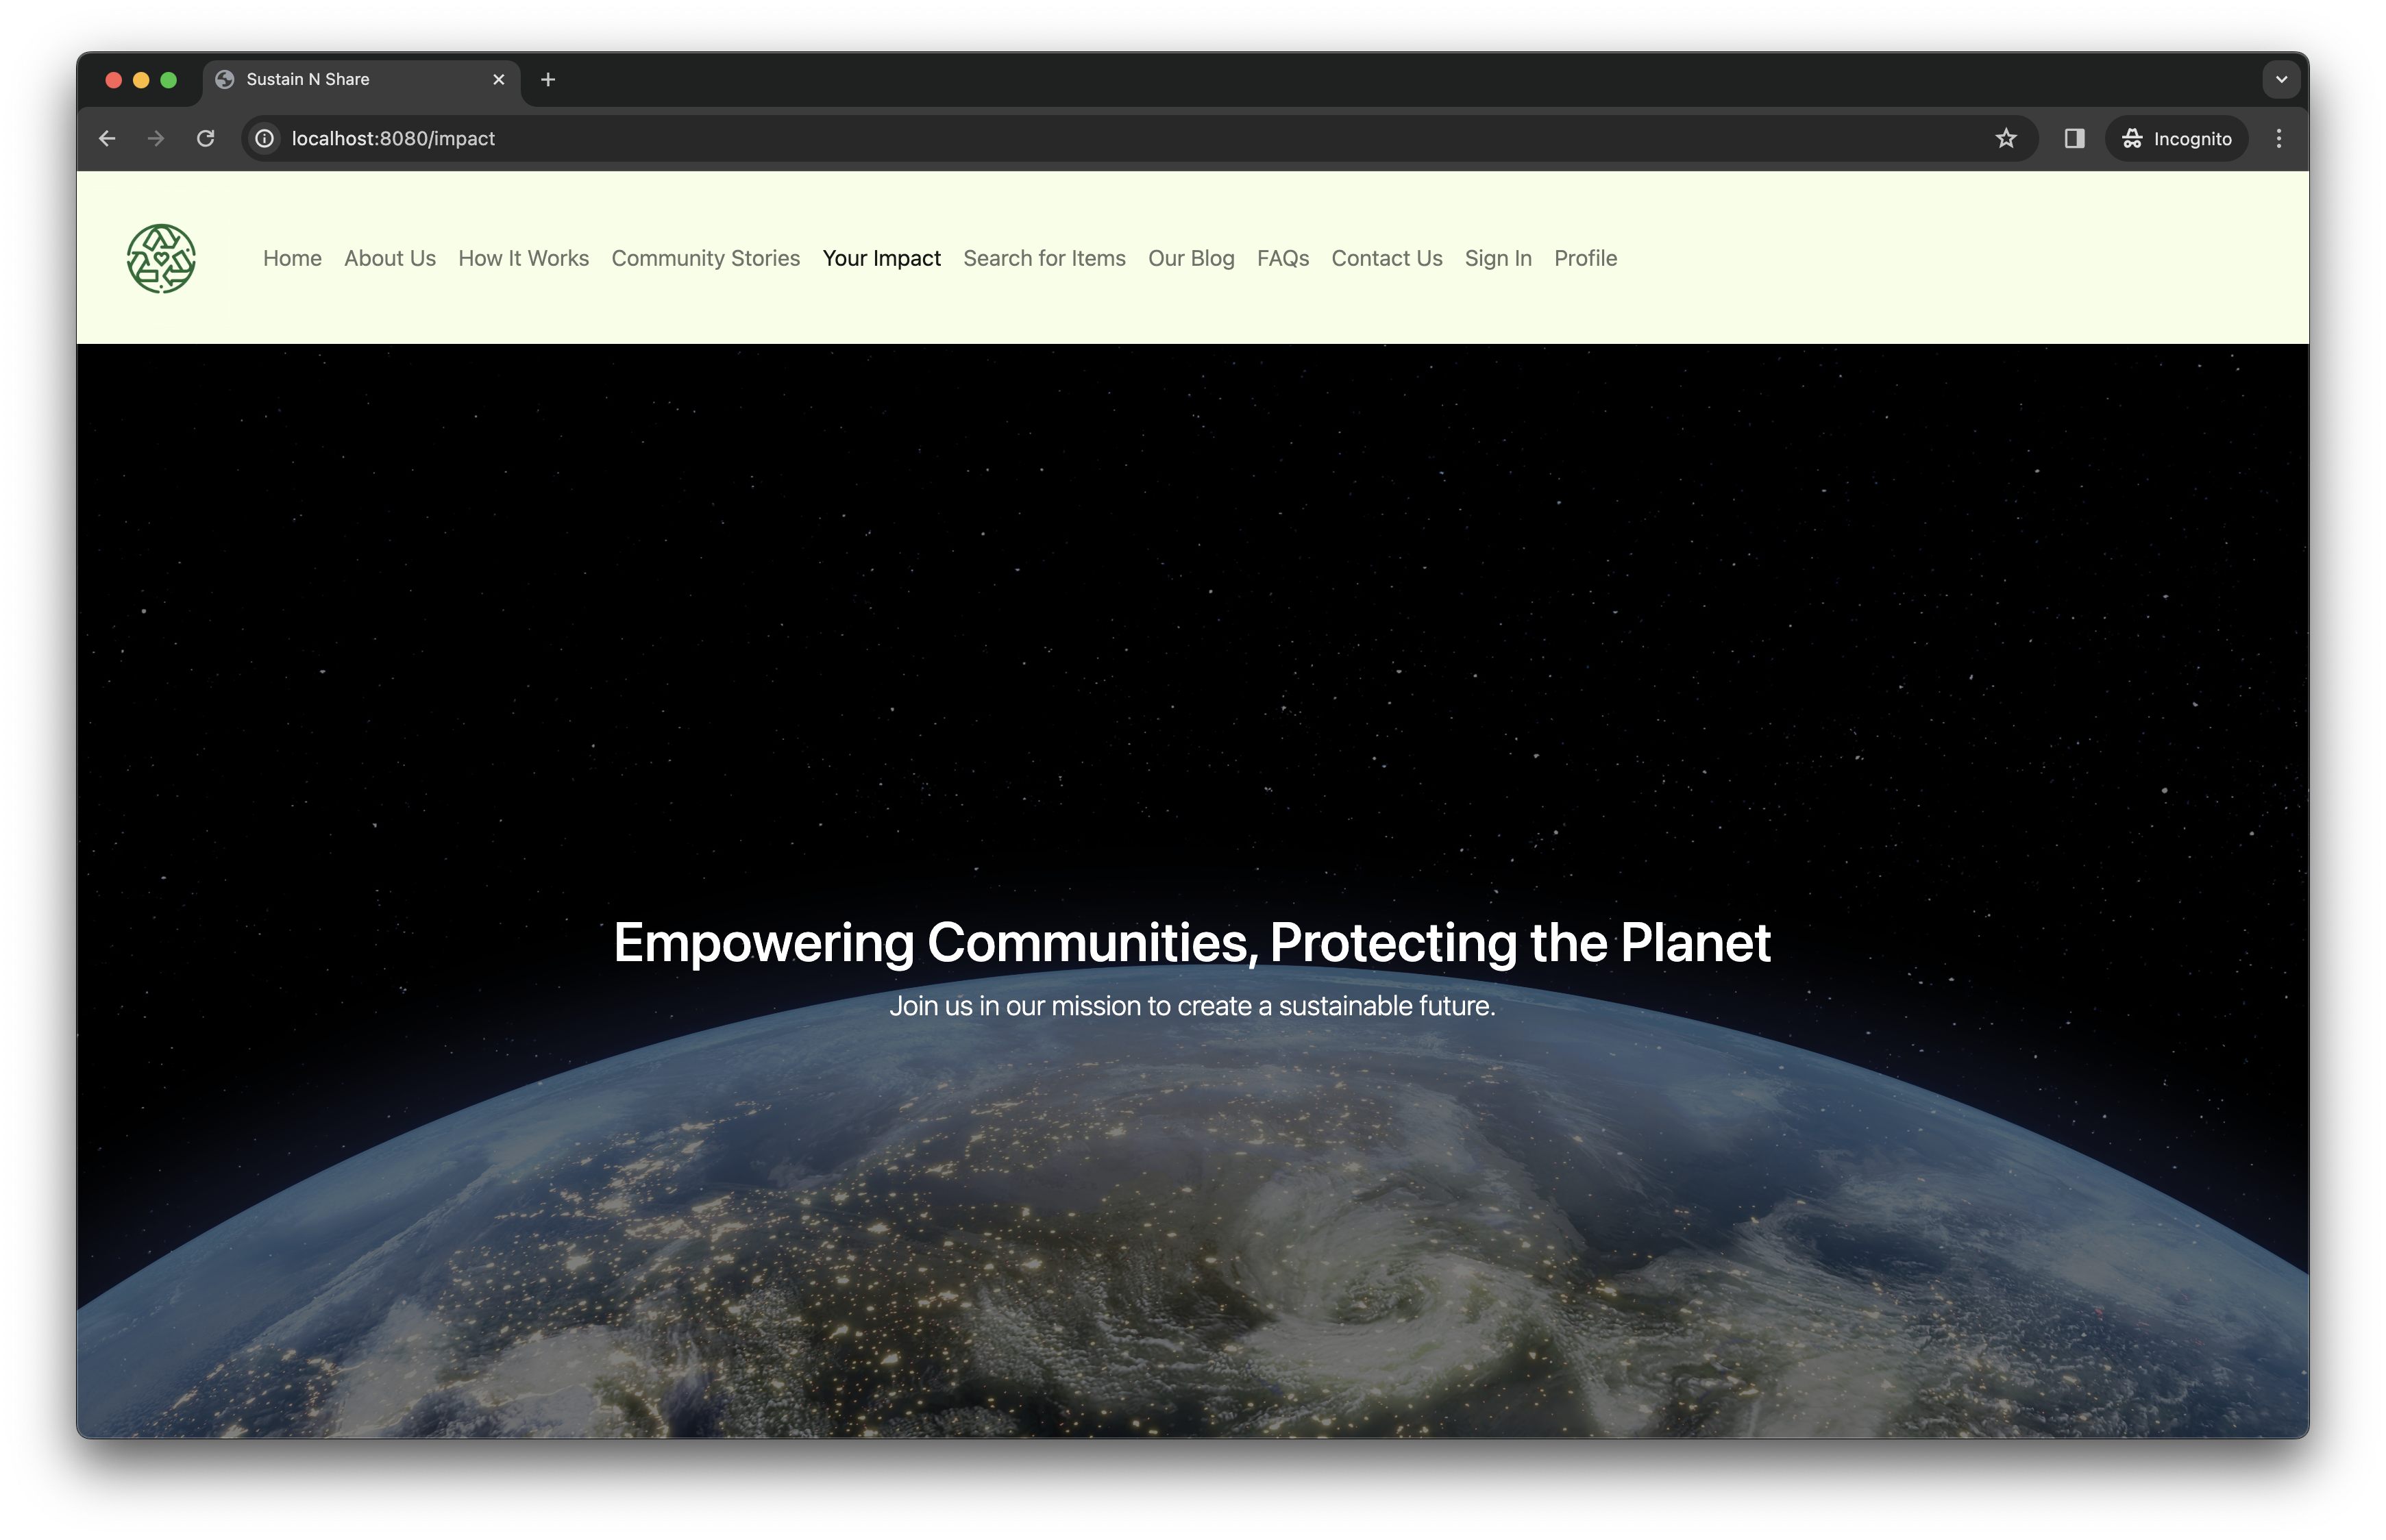Reload the page with refresh icon
Image resolution: width=2386 pixels, height=1540 pixels.
point(205,139)
